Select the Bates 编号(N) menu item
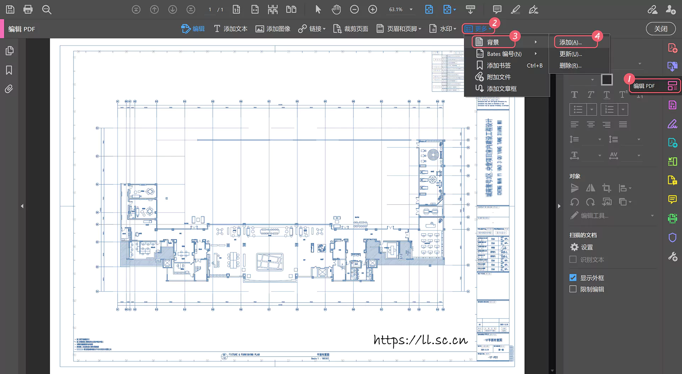The width and height of the screenshot is (682, 374). tap(504, 54)
